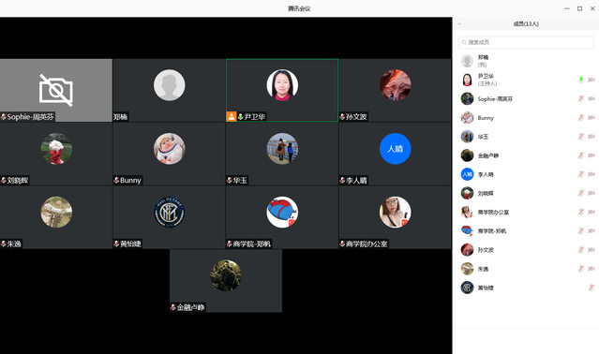The height and width of the screenshot is (354, 599).
Task: Select 朱逸 entry in the member list
Action: (526, 269)
